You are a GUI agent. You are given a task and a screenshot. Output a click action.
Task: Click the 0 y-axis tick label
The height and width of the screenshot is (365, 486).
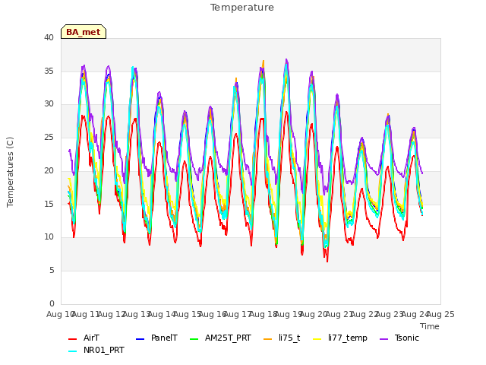click(52, 303)
